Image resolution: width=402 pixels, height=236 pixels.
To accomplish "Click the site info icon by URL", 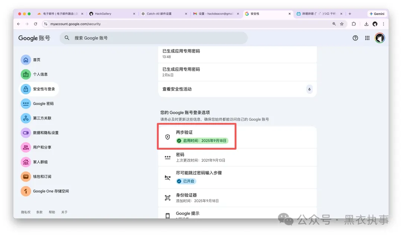I will click(x=46, y=24).
